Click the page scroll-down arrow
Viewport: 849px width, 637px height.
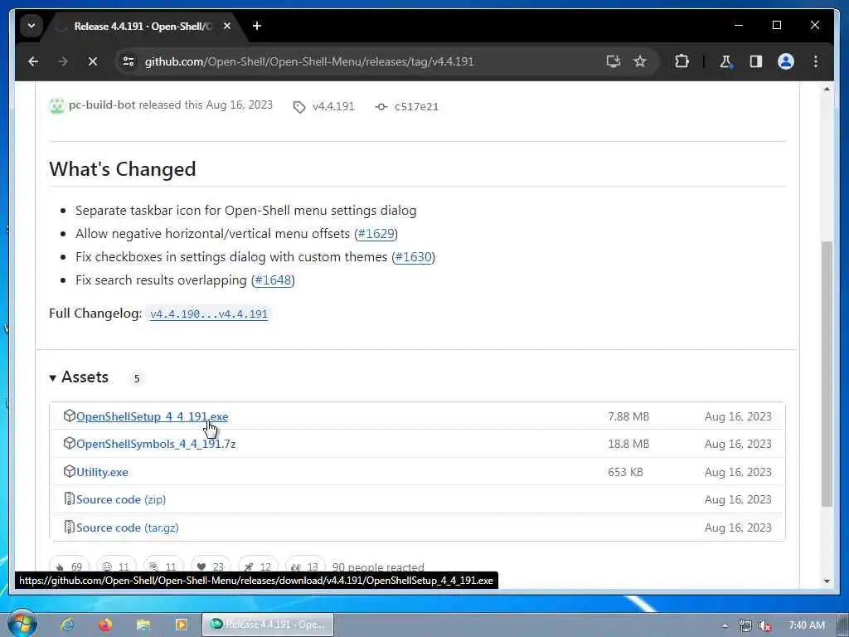[x=827, y=581]
